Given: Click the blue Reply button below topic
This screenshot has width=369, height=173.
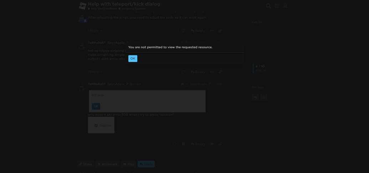Looking at the screenshot, I should click(146, 164).
